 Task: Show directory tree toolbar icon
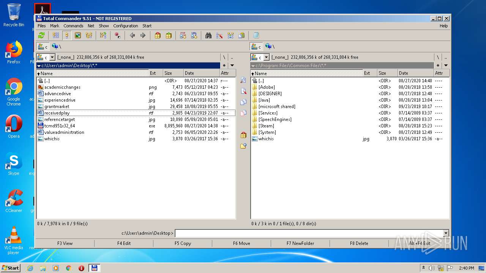89,35
